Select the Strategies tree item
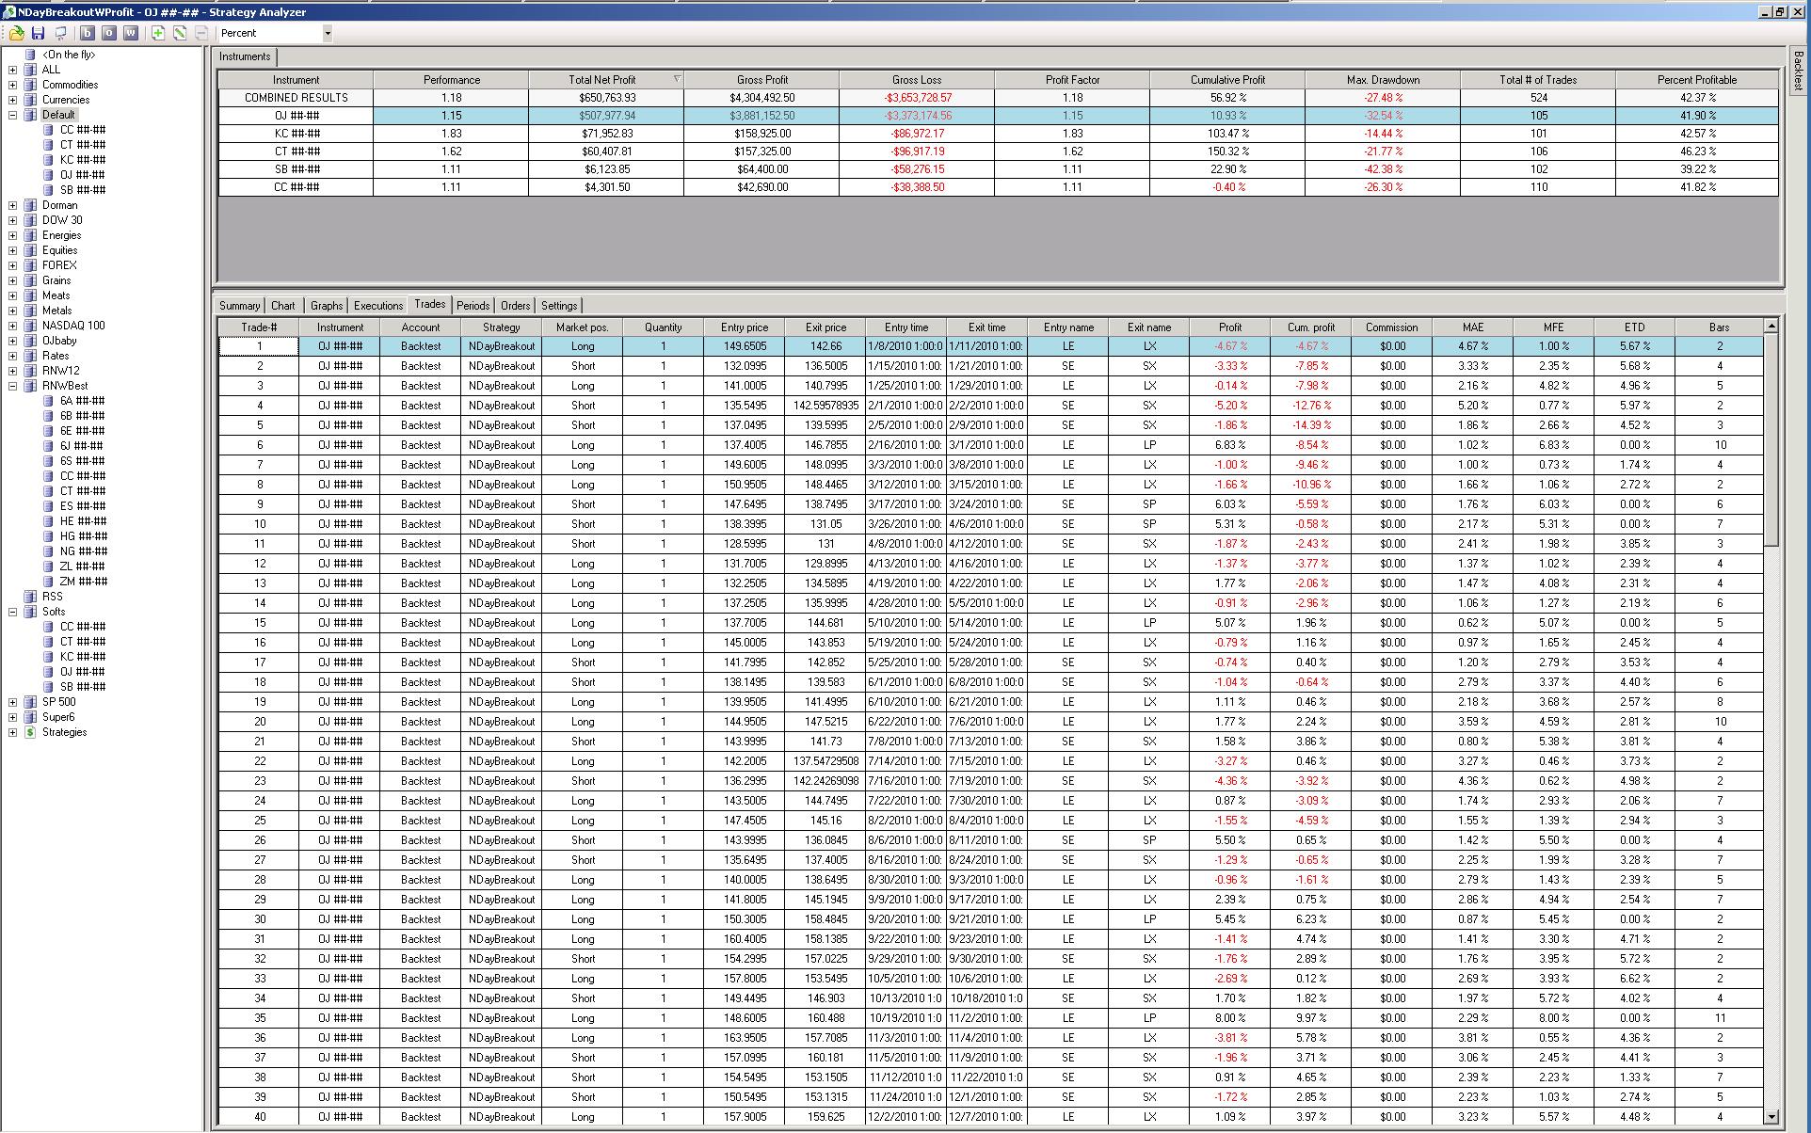The width and height of the screenshot is (1811, 1133). pos(64,732)
